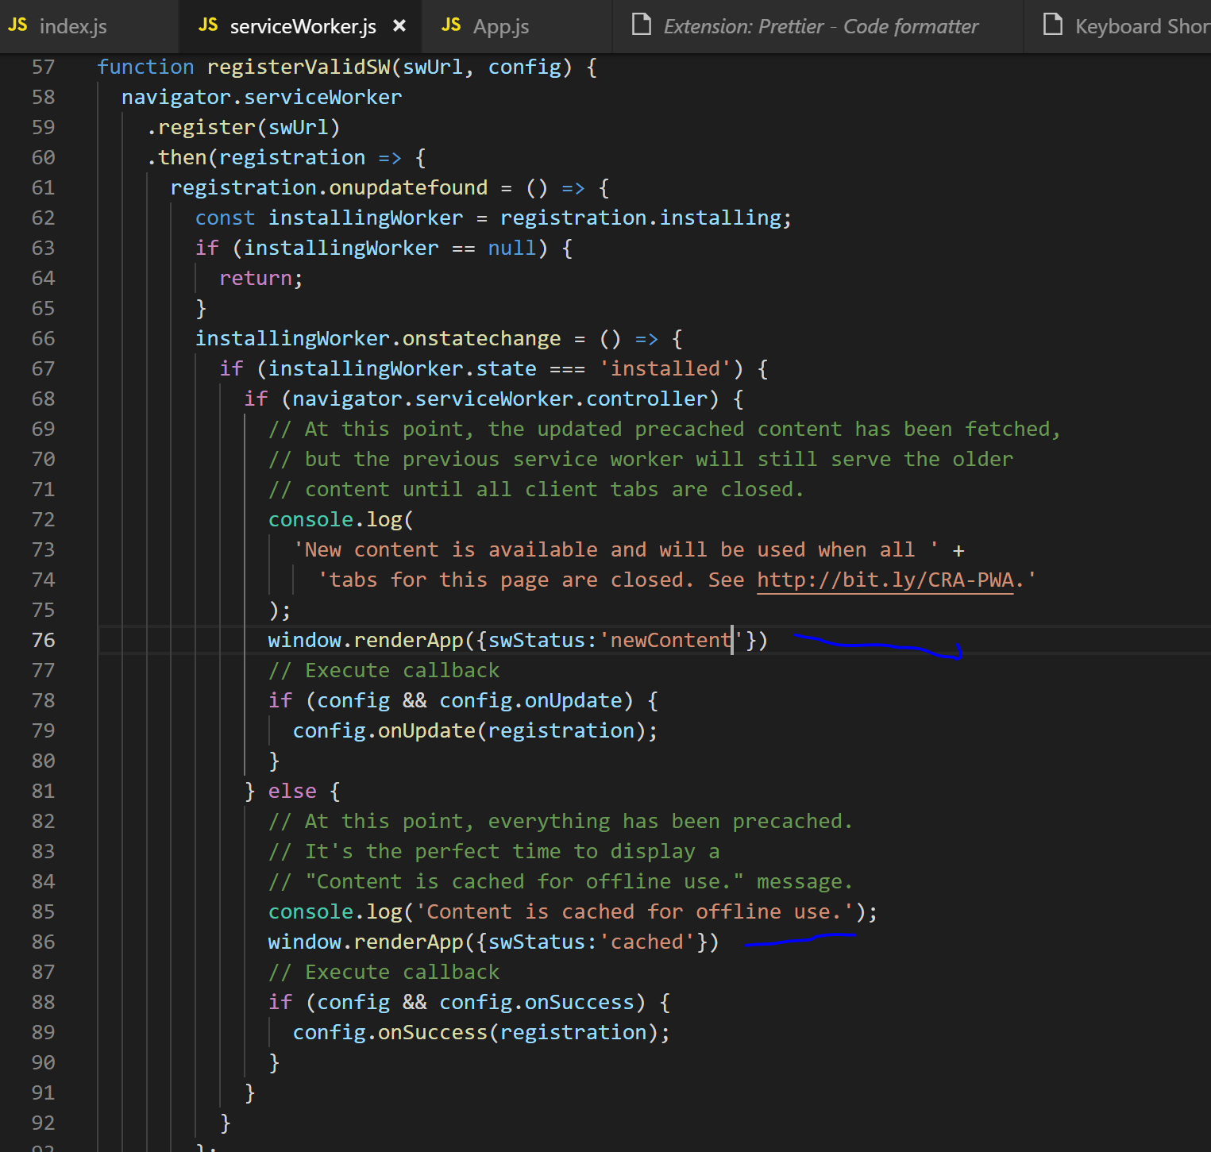The height and width of the screenshot is (1152, 1211).
Task: Click line number 86 in the gutter
Action: coord(44,942)
